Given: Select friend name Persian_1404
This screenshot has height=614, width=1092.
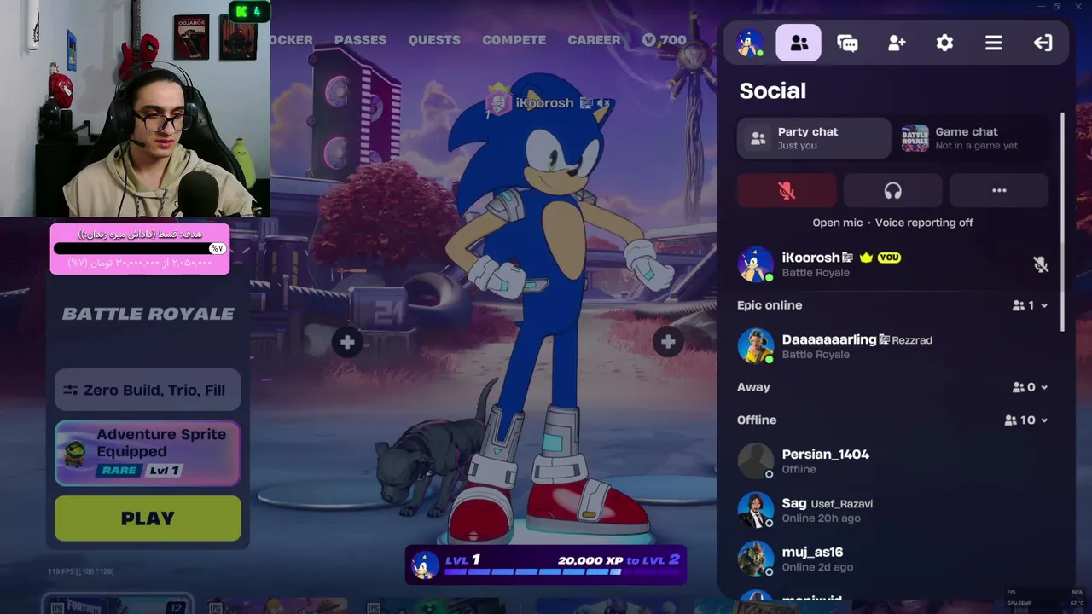Looking at the screenshot, I should tap(825, 455).
